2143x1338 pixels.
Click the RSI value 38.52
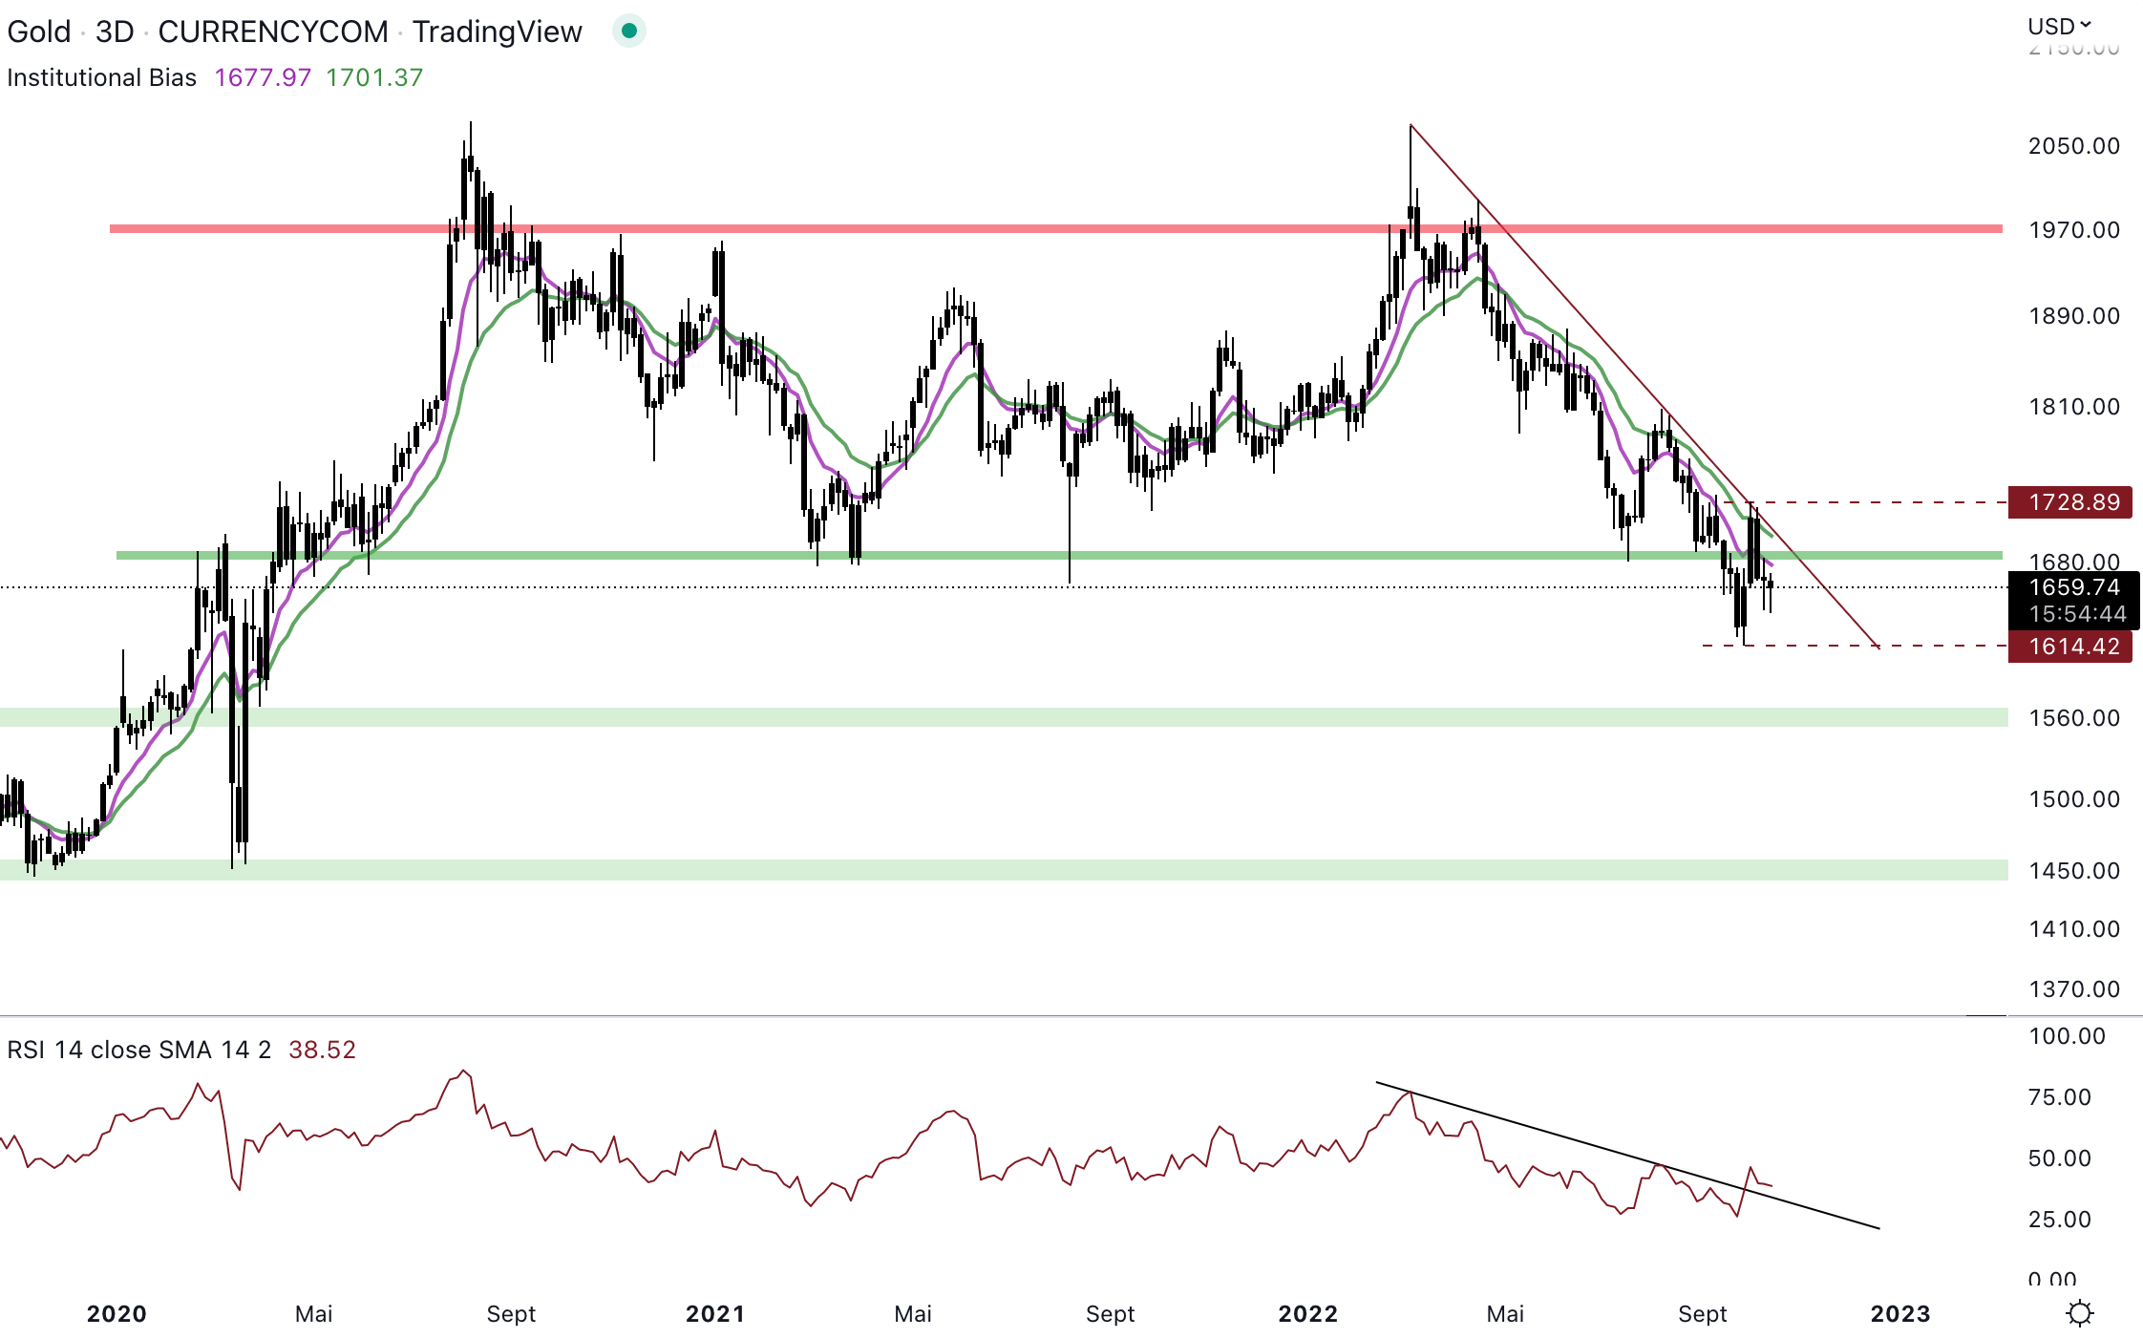(322, 1050)
